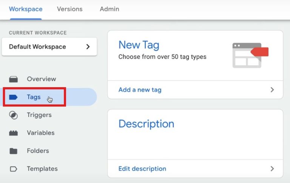This screenshot has height=183, width=290.
Task: Click the Folders folder icon
Action: (13, 151)
